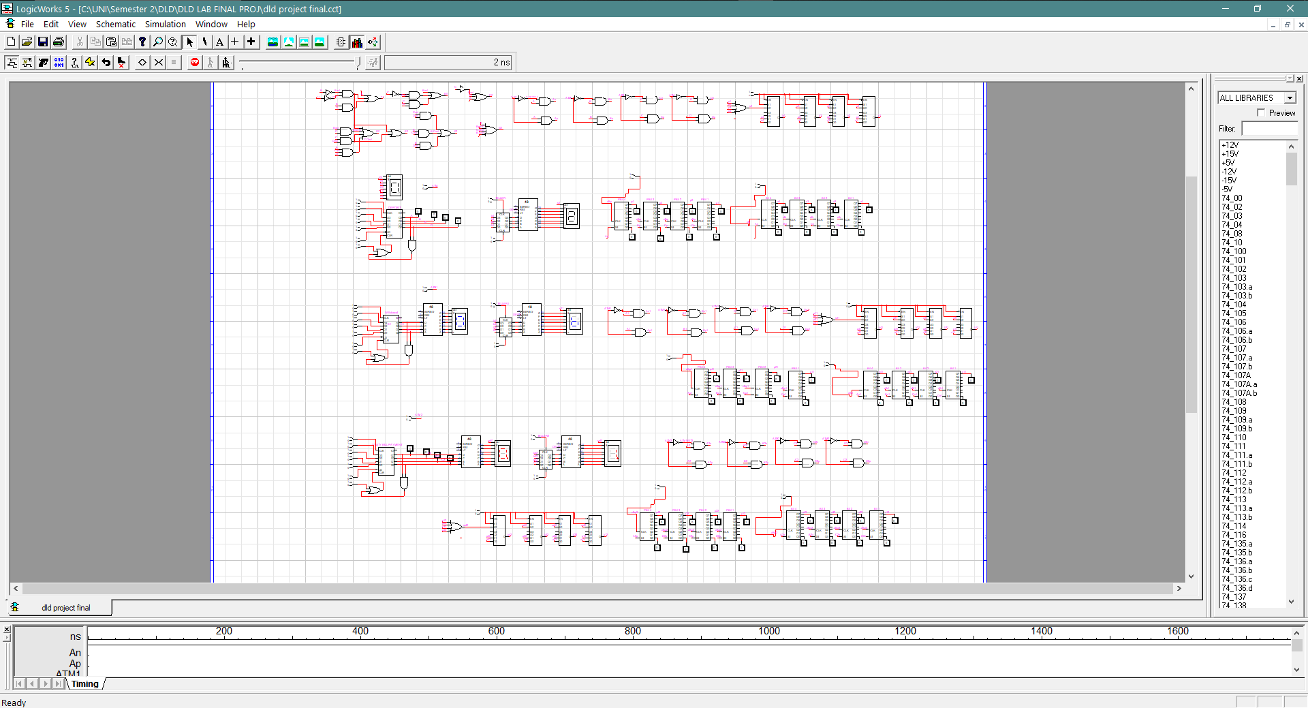Open the Schematic menu
This screenshot has width=1308, height=708.
coord(115,25)
